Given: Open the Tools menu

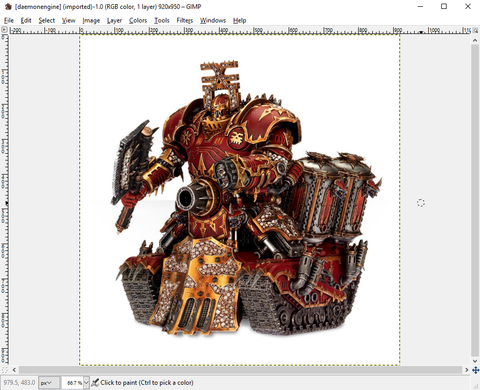Looking at the screenshot, I should (x=162, y=20).
